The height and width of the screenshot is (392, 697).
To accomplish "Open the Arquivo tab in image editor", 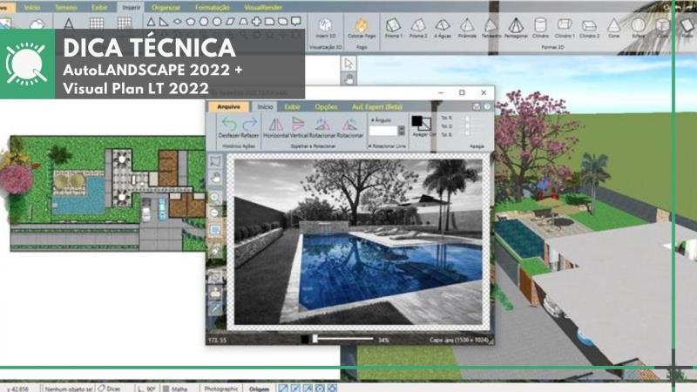I will 228,106.
